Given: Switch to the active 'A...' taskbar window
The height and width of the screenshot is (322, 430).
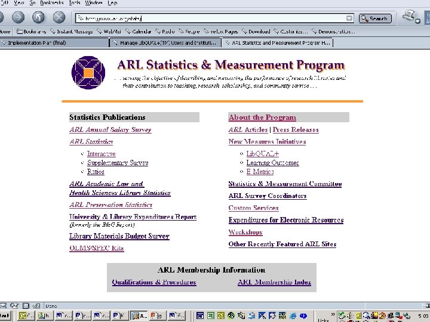Looking at the screenshot, I should point(139,315).
